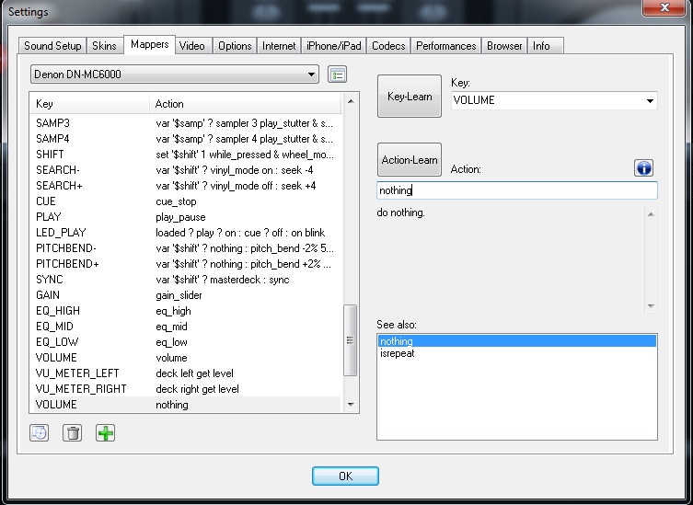
Task: Click the reset mapping icon below the list
Action: pos(40,432)
